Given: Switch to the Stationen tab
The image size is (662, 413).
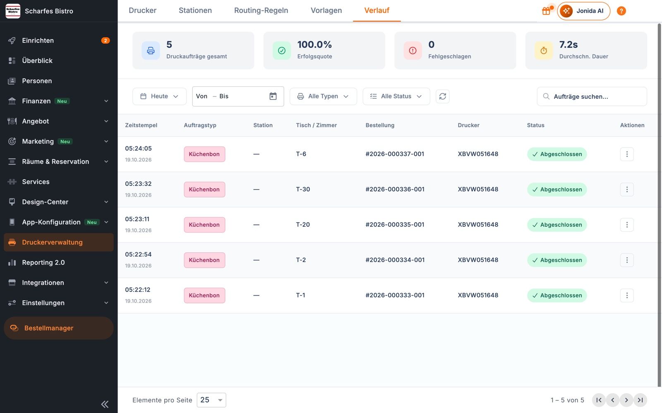Looking at the screenshot, I should point(195,11).
